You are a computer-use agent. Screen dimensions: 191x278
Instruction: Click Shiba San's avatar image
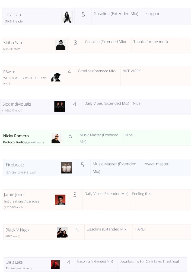coord(60,45)
